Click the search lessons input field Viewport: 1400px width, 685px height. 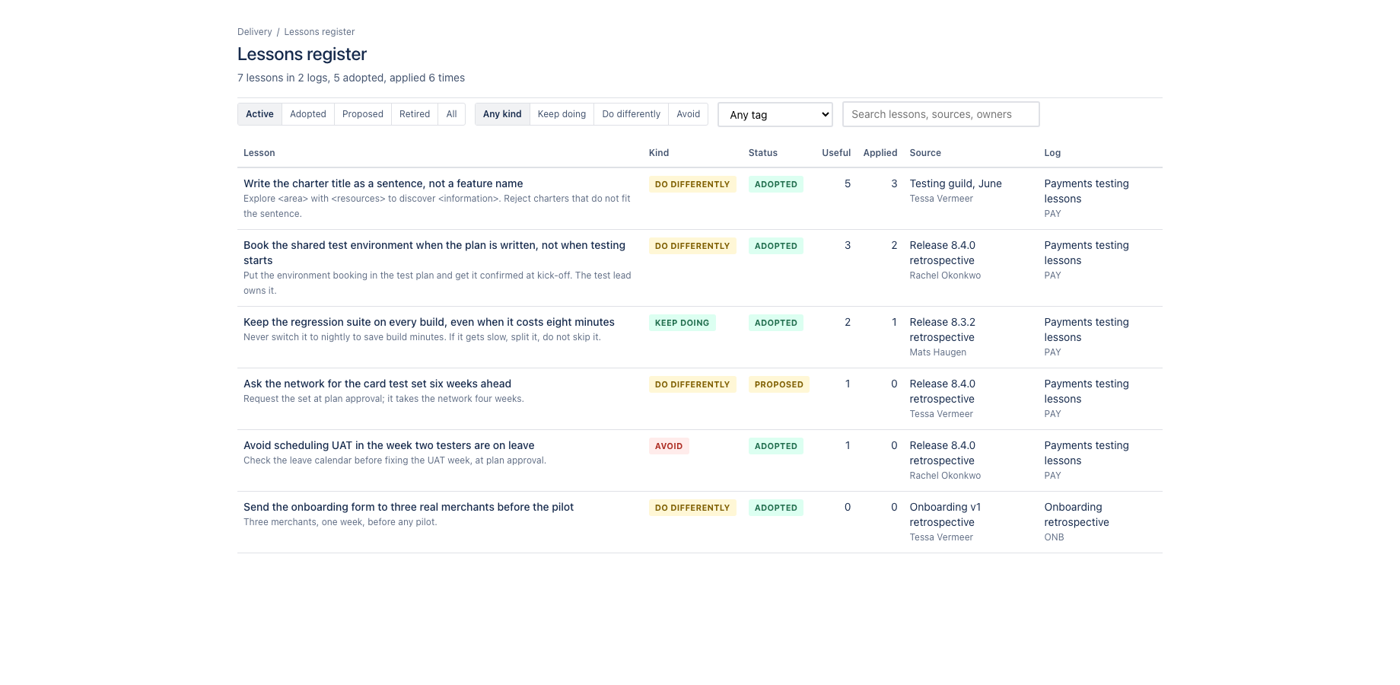coord(941,114)
